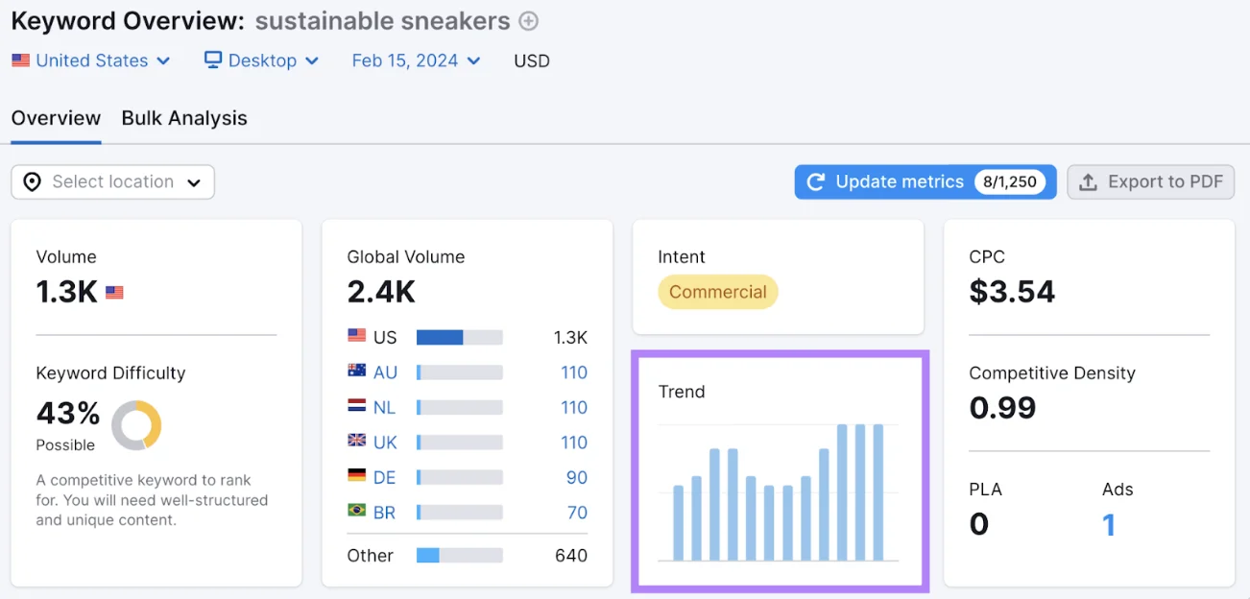
Task: Open the Ads result link showing 1
Action: click(1109, 523)
